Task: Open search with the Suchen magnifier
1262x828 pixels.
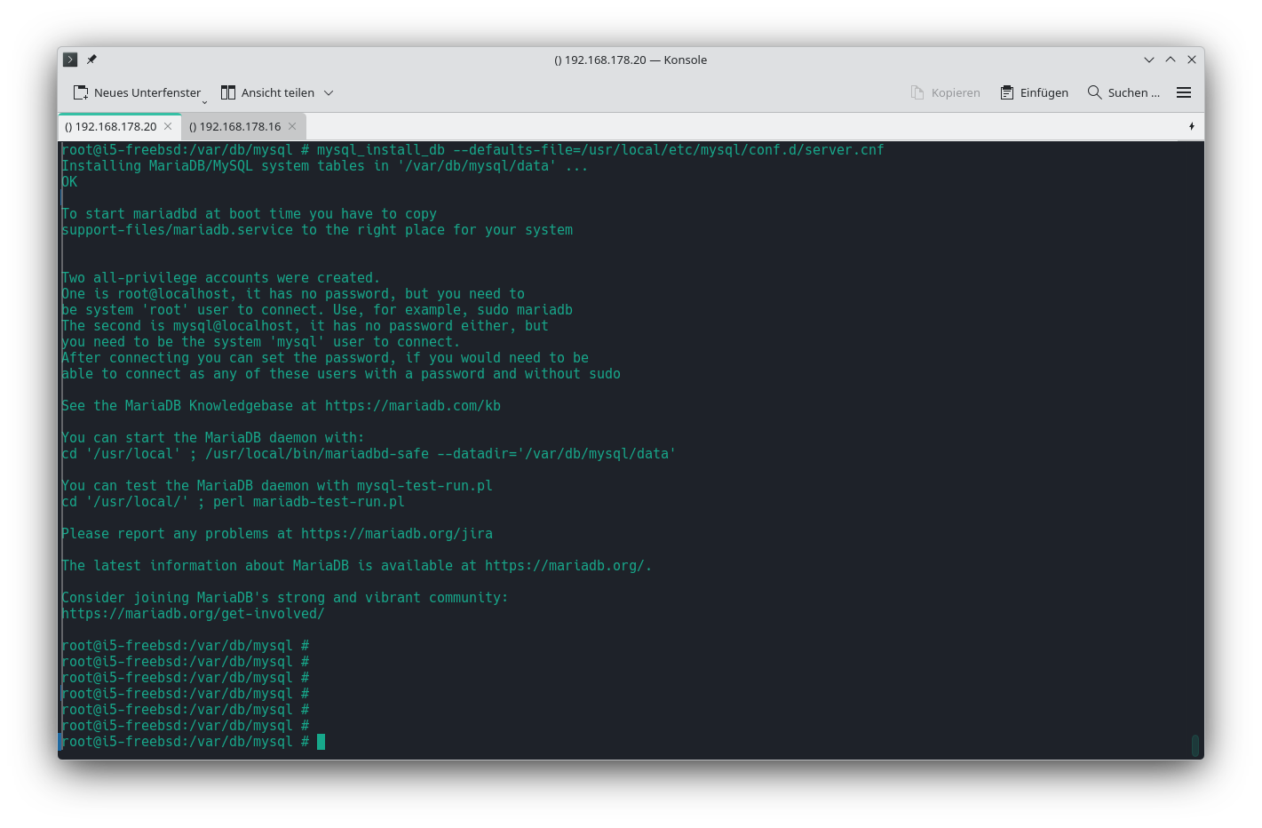Action: click(1094, 92)
